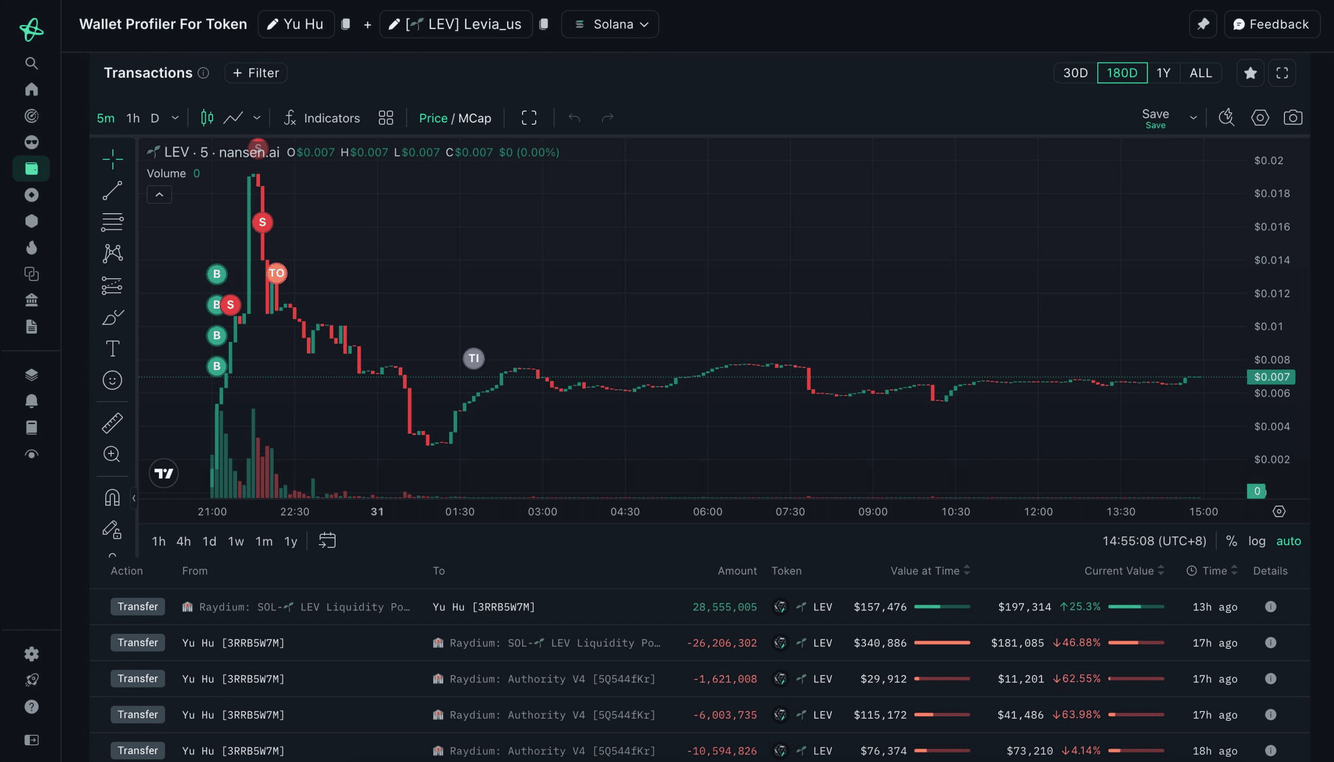Select the 180D time range tab
Viewport: 1334px width, 762px height.
pyautogui.click(x=1121, y=72)
